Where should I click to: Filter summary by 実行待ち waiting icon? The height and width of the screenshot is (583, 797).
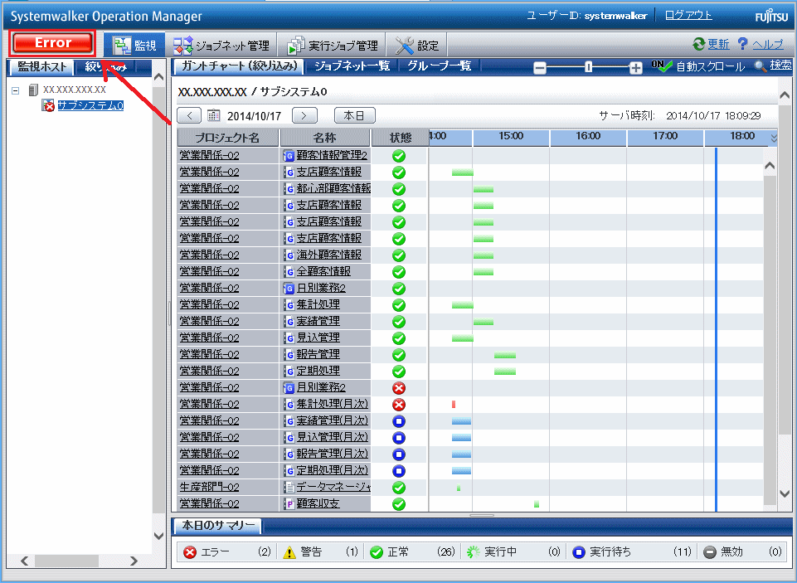578,552
